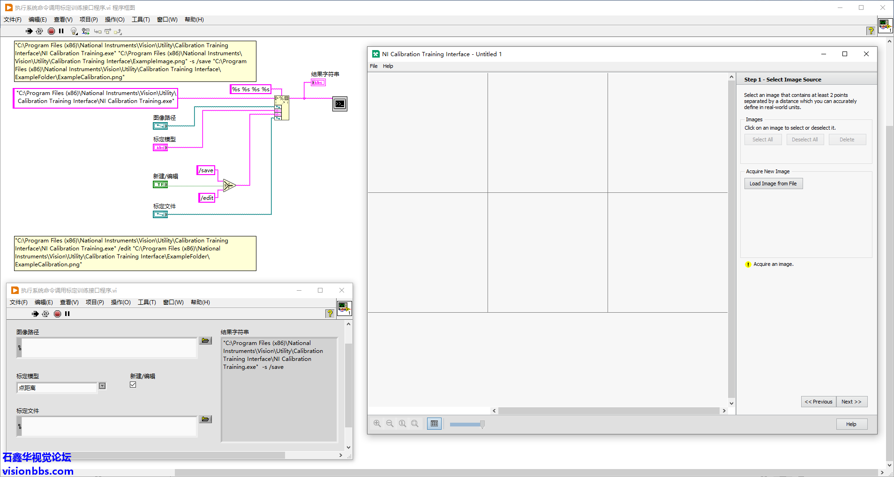Open 帮助(H) menu in front panel window
Viewport: 894px width, 477px height.
(200, 302)
